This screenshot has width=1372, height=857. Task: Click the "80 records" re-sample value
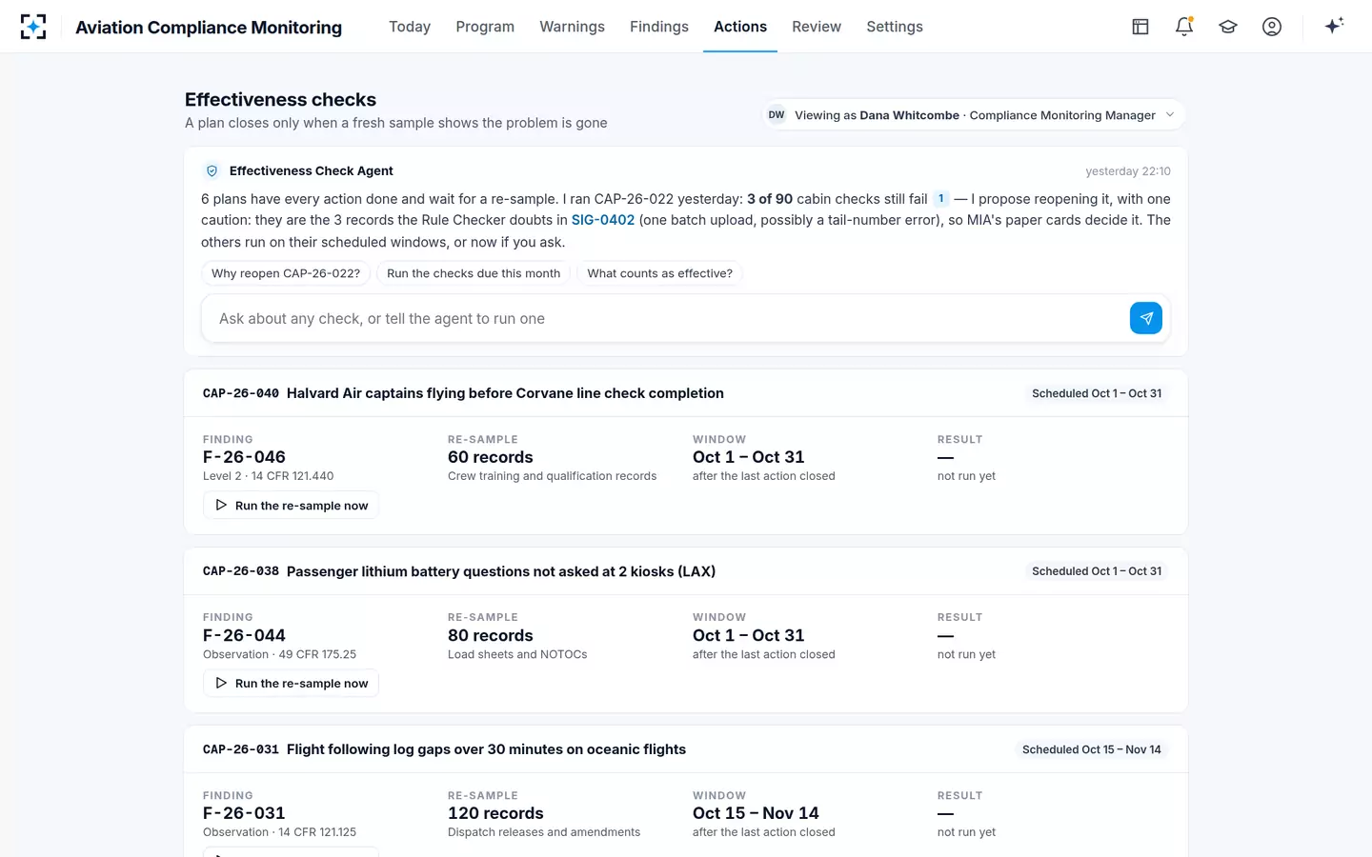[491, 635]
